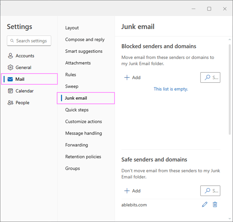The width and height of the screenshot is (233, 222).
Task: Delete the ablebits.com safe sender entry
Action: (215, 205)
